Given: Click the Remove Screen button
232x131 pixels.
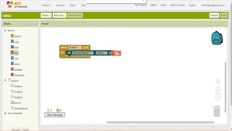Looking at the screenshot, I should [x=75, y=15].
